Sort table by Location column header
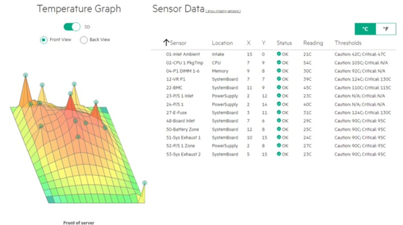 tap(222, 43)
